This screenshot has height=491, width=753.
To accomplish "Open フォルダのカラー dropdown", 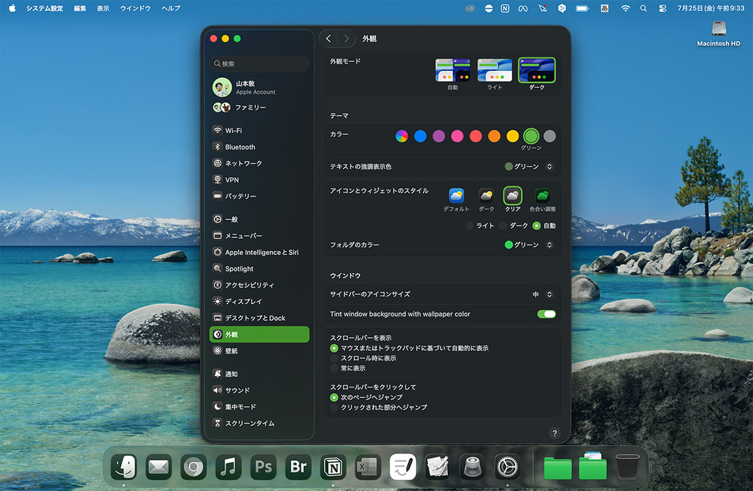I will pos(529,245).
